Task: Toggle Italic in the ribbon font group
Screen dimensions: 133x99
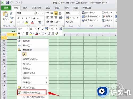Action: click(x=23, y=18)
